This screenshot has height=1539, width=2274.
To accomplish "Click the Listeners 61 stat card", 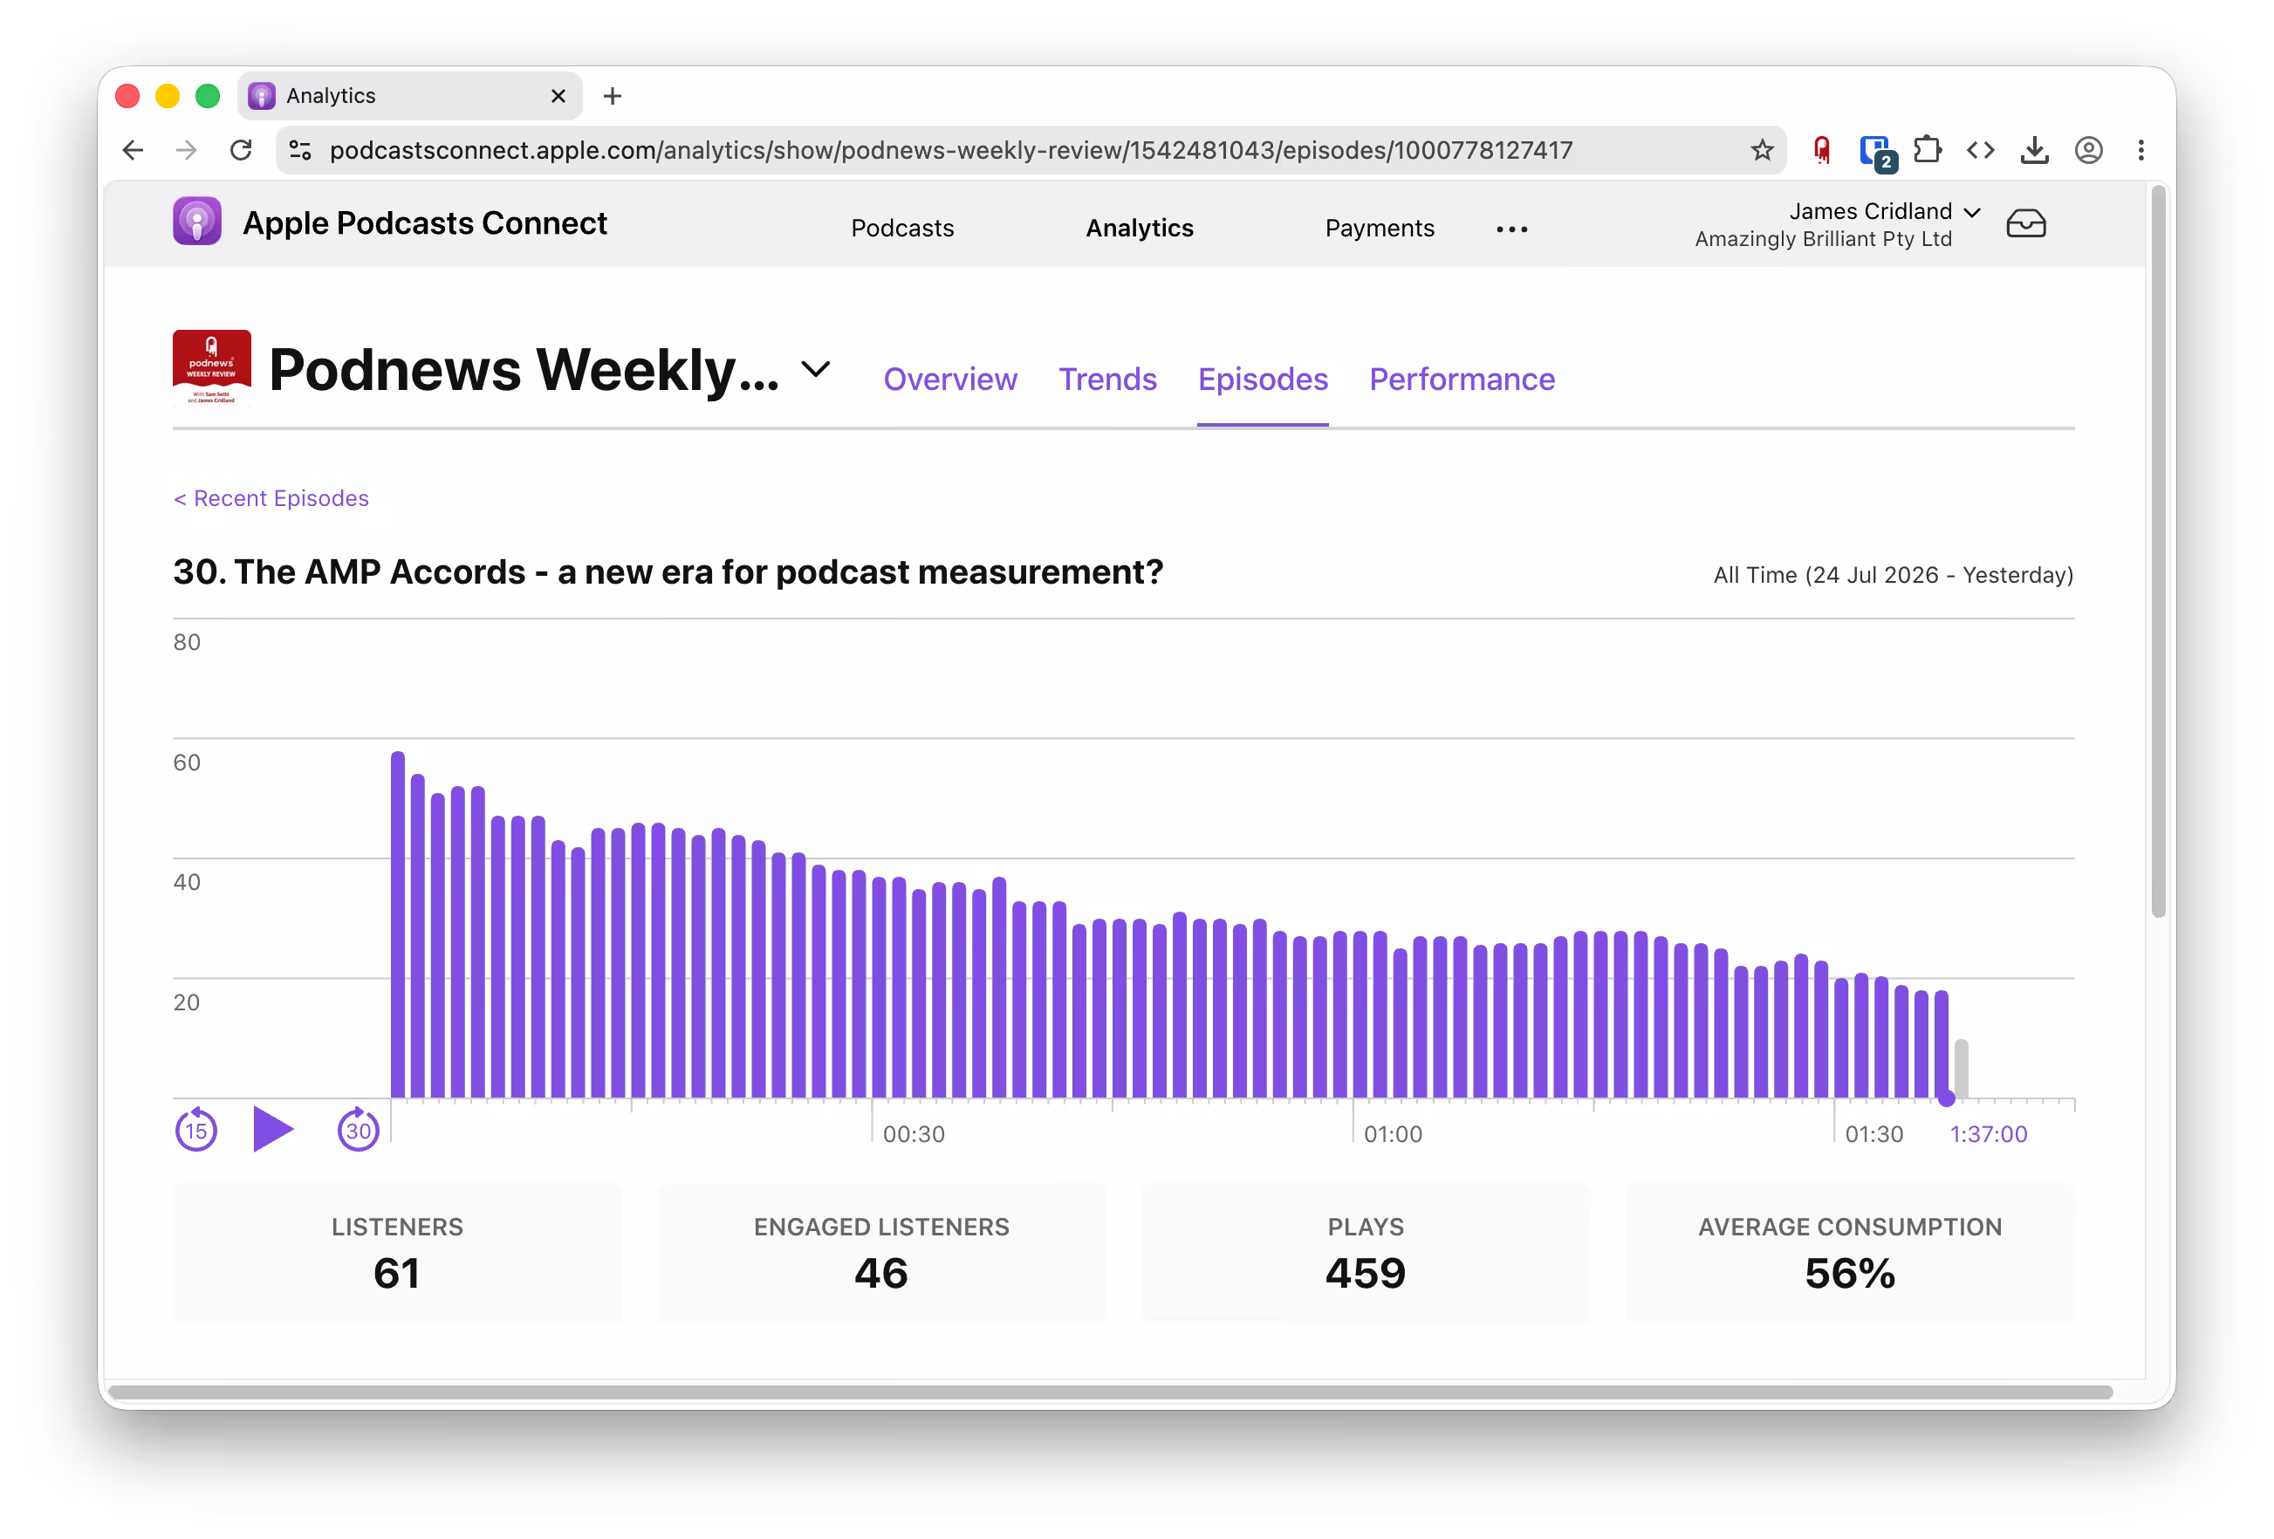I will click(397, 1254).
